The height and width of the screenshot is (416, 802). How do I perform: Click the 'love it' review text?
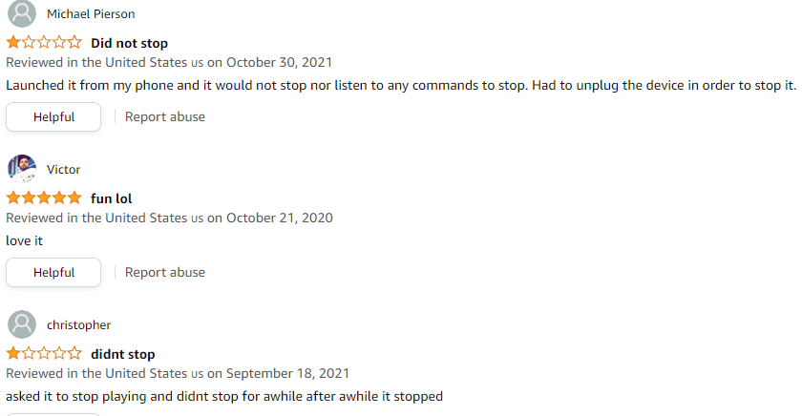pyautogui.click(x=25, y=240)
